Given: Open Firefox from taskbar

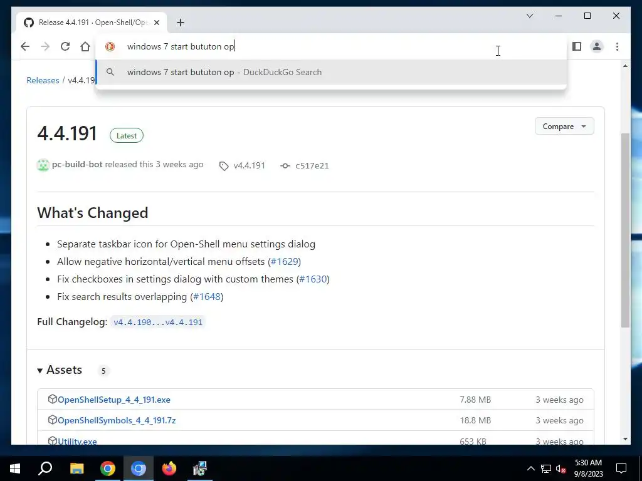Looking at the screenshot, I should (x=169, y=468).
